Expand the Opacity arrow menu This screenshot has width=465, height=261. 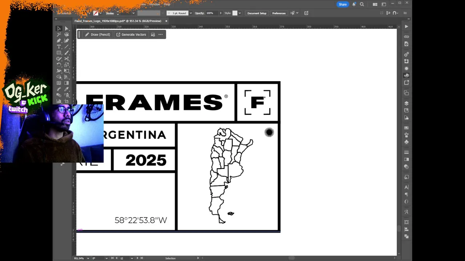(x=221, y=13)
